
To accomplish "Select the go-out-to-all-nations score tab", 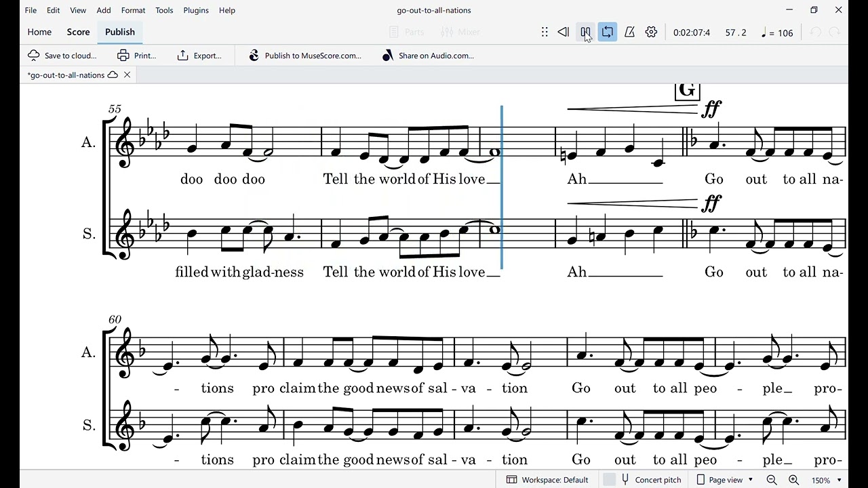I will pos(72,75).
